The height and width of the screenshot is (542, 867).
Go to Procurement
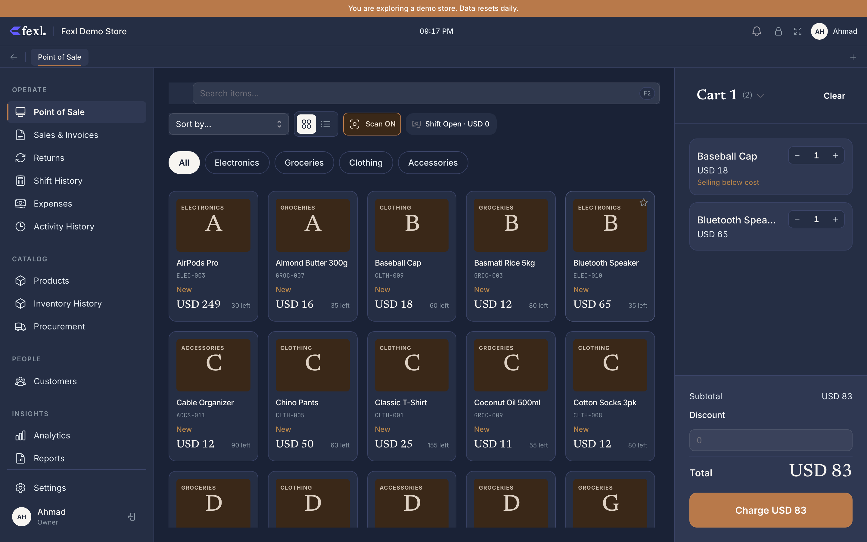pos(77,327)
